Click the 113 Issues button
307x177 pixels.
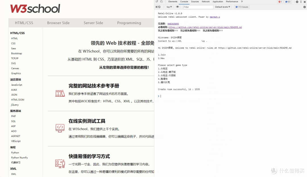click(x=242, y=7)
